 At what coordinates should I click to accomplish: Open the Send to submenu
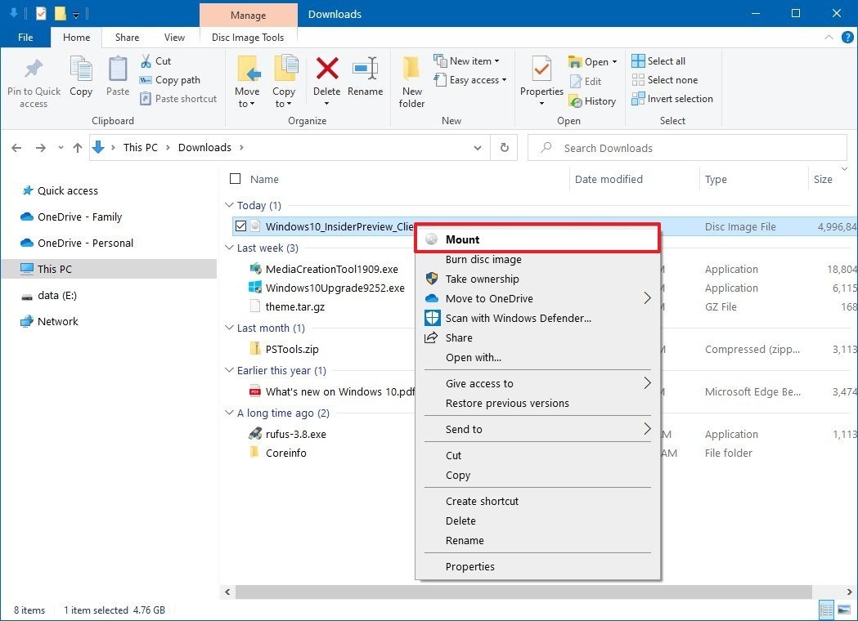(537, 429)
